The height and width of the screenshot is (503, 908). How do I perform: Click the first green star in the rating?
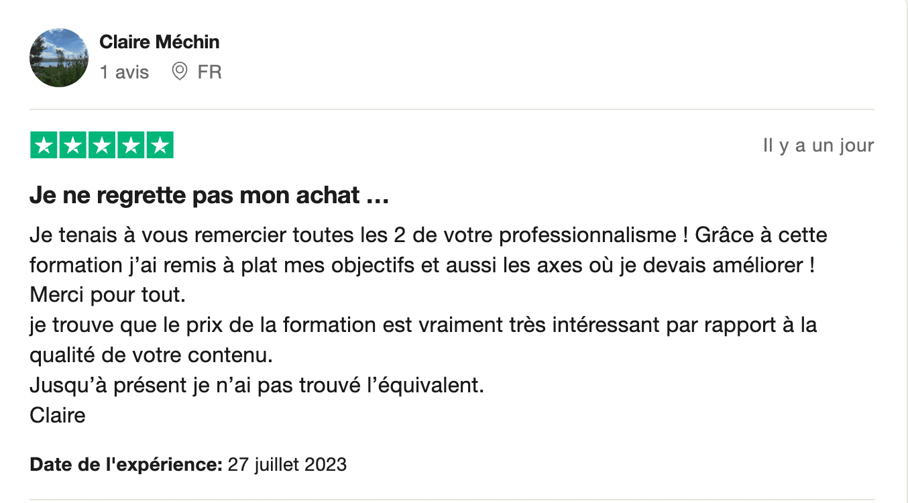[44, 146]
